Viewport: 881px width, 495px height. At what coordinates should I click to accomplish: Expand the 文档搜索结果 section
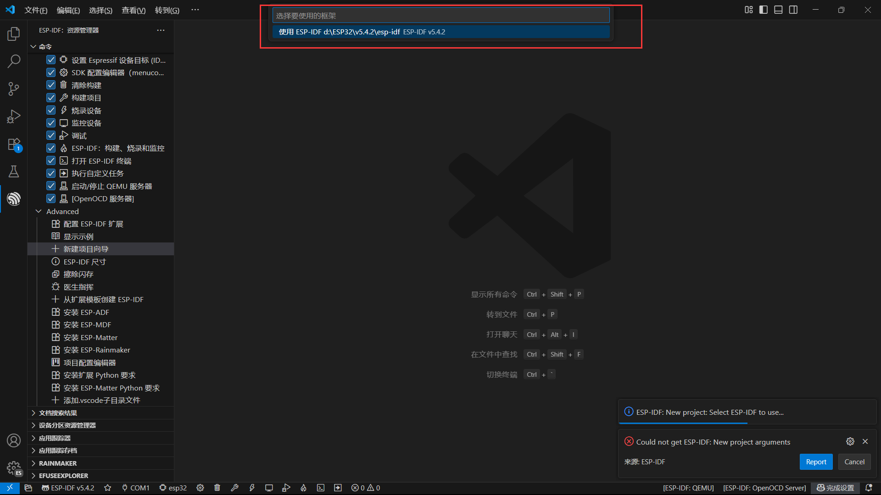pyautogui.click(x=101, y=413)
